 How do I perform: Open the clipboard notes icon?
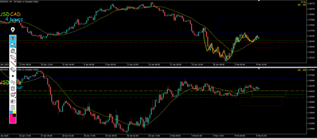(13, 107)
